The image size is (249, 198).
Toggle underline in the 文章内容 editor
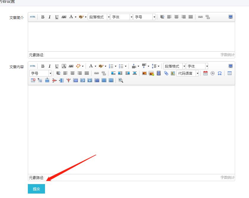pos(57,66)
